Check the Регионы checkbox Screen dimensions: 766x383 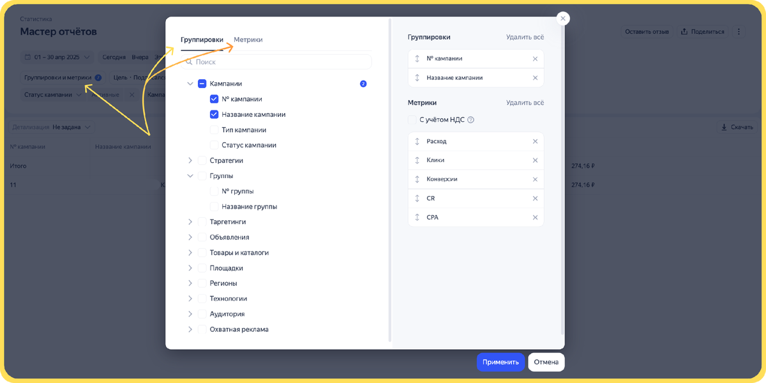point(202,283)
